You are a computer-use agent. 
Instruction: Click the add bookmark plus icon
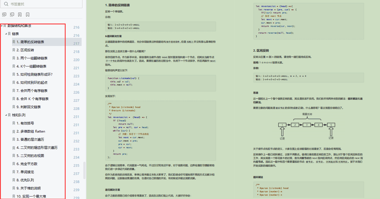click(x=20, y=15)
